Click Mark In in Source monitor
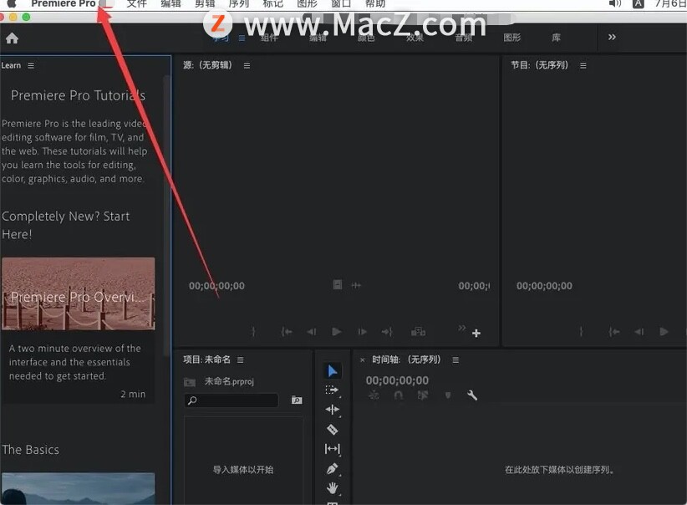 coord(253,331)
